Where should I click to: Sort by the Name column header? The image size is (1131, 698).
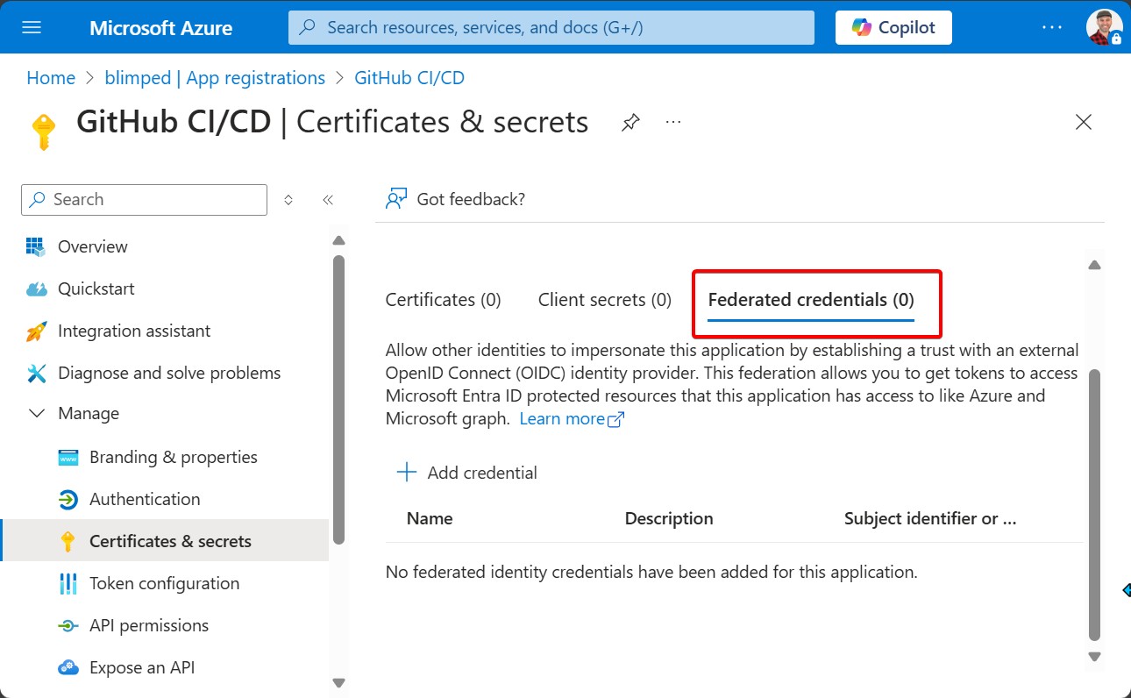[x=430, y=518]
